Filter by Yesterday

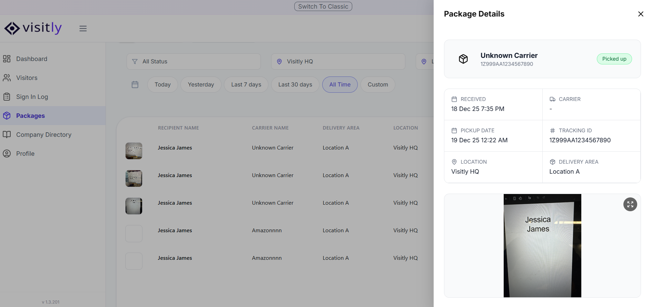(x=201, y=84)
